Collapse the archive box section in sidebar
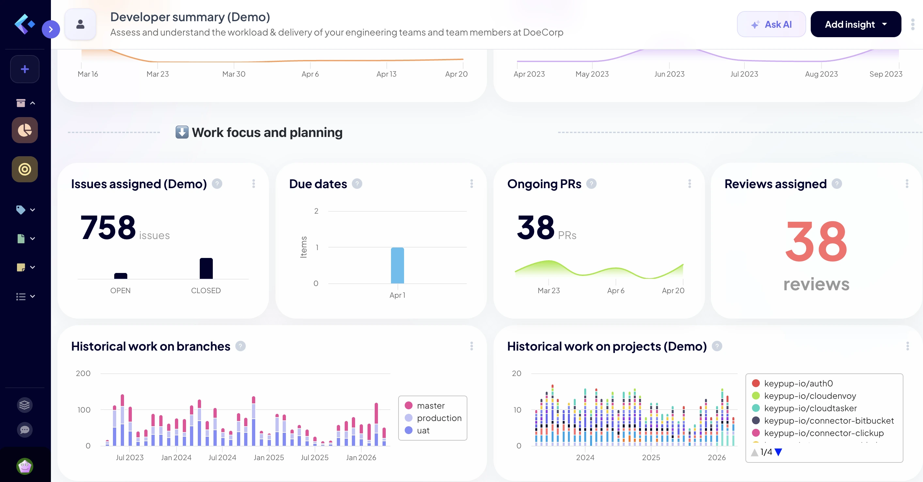 (x=25, y=103)
